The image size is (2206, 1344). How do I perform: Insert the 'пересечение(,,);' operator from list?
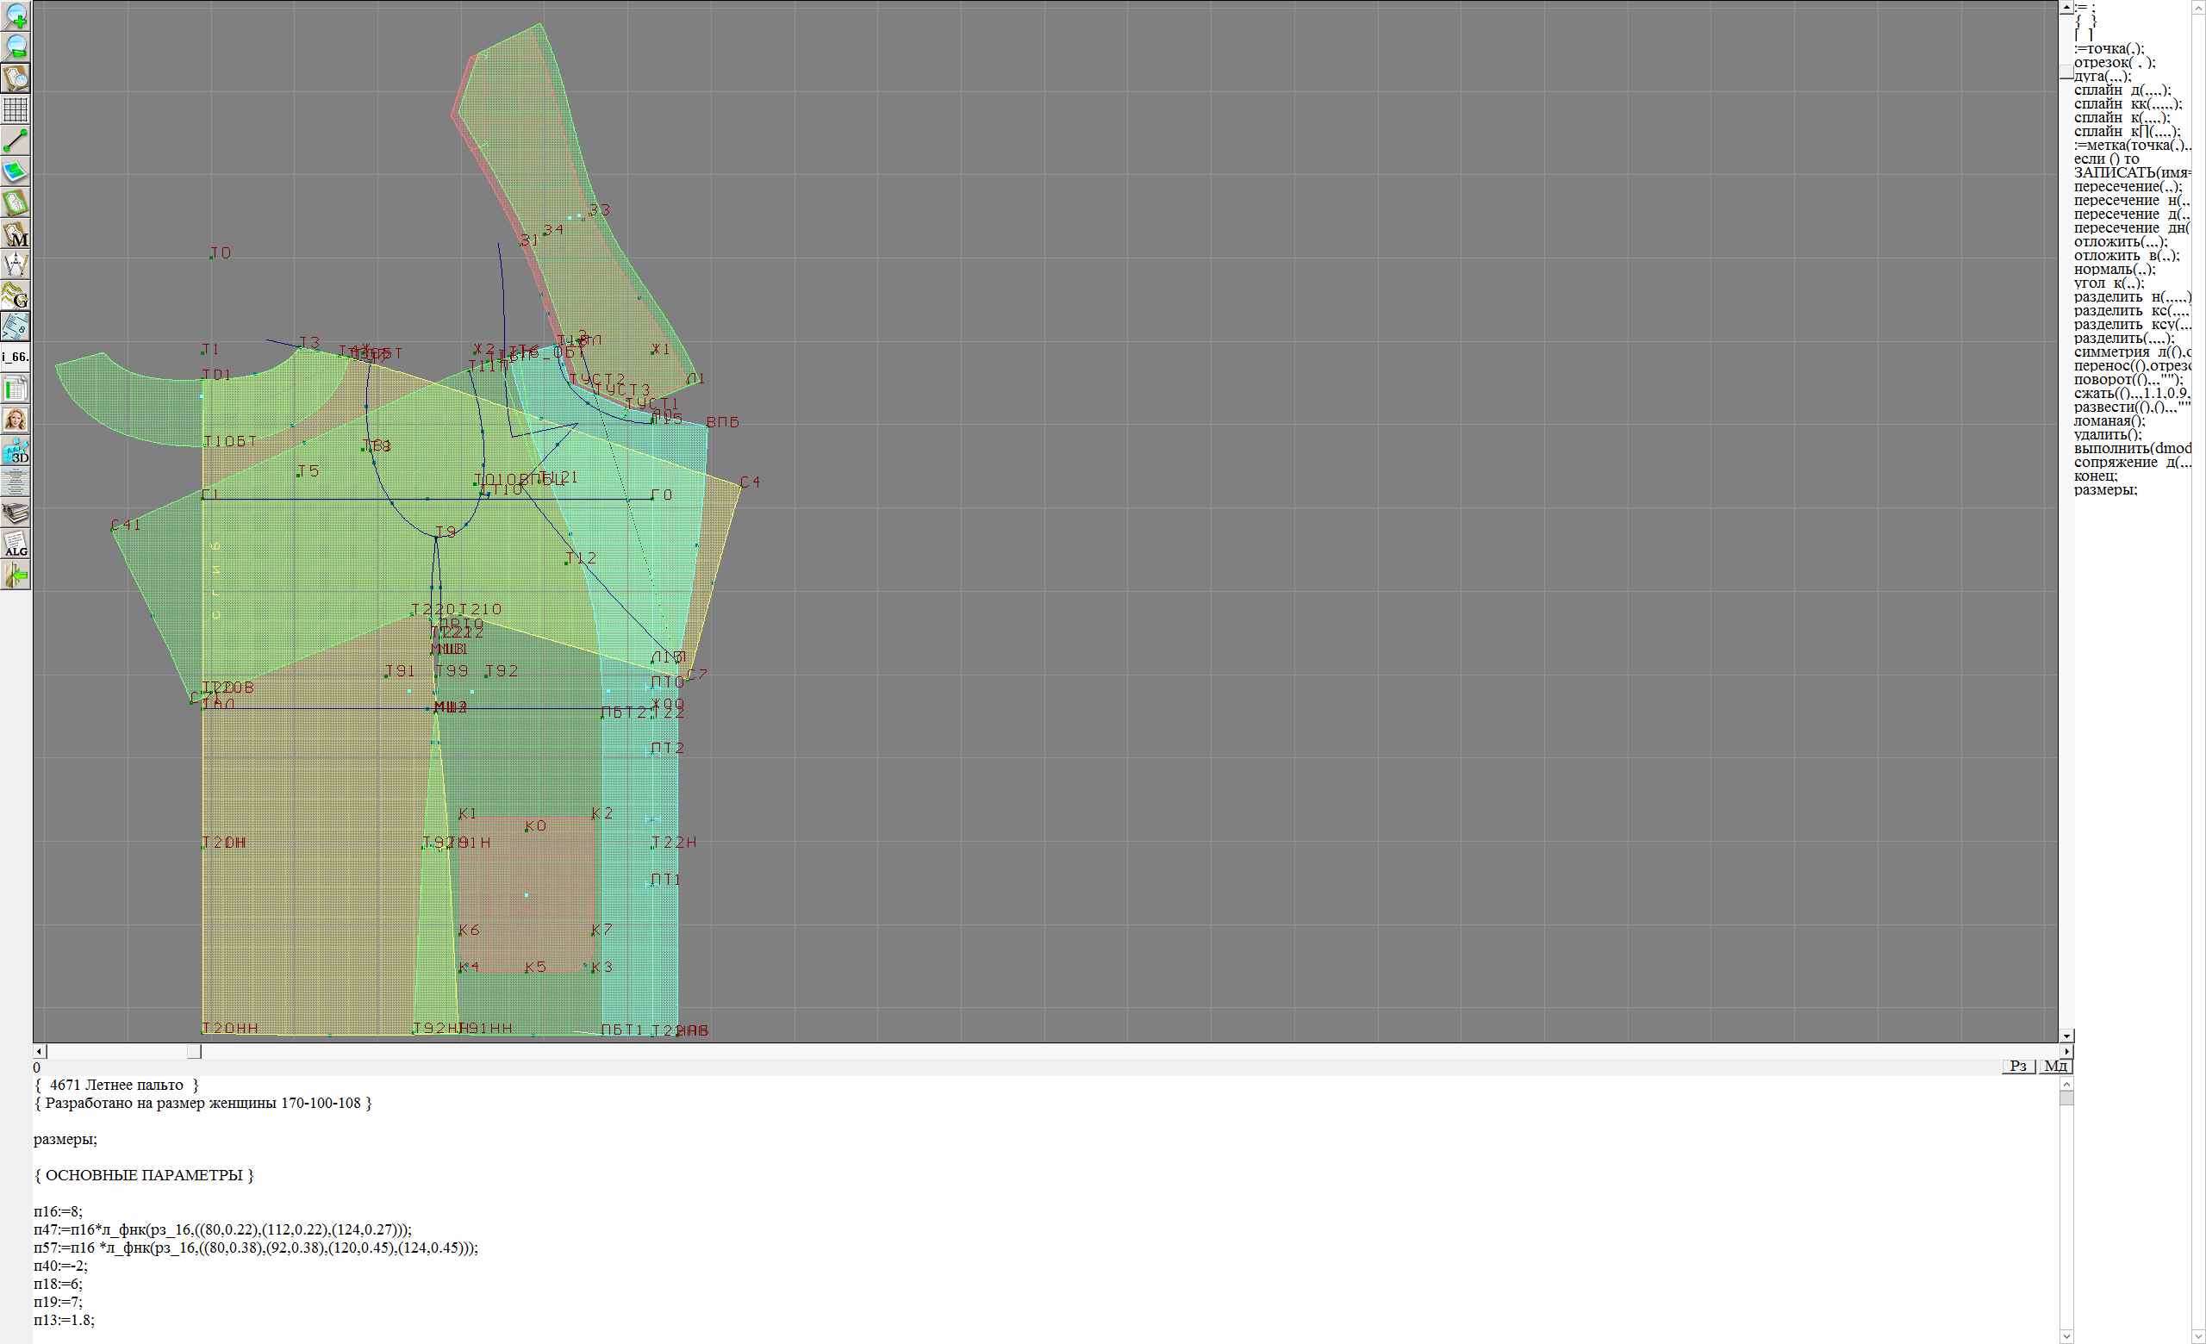point(2128,186)
